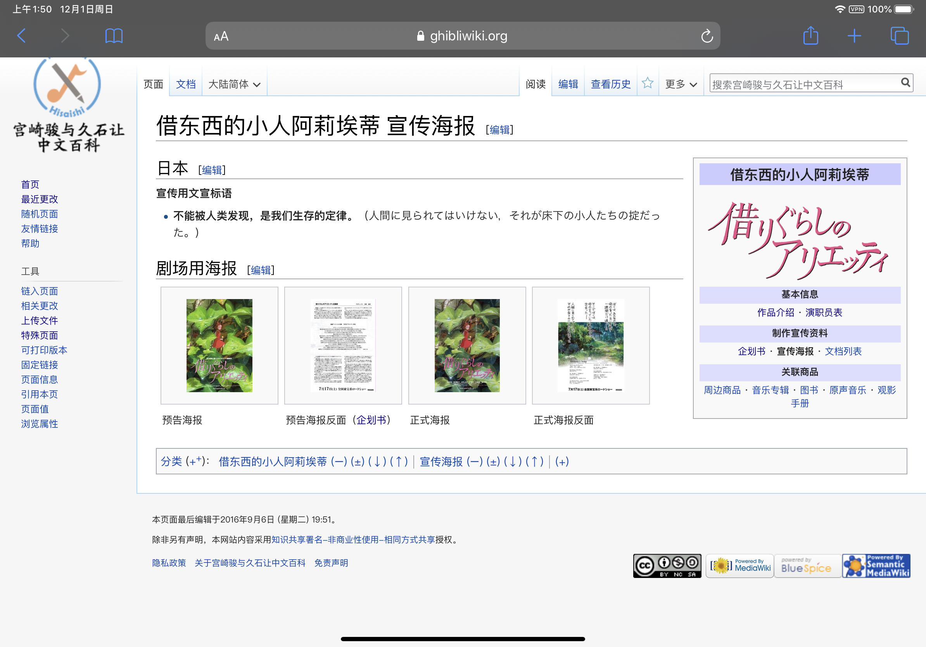Open 页面信息 tool link
This screenshot has width=926, height=647.
(40, 379)
